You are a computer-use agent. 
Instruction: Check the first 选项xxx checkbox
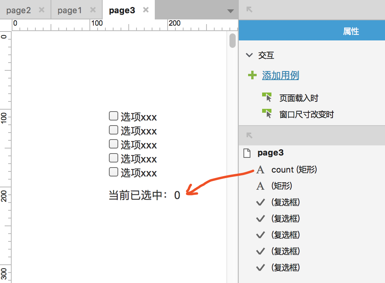tap(114, 116)
